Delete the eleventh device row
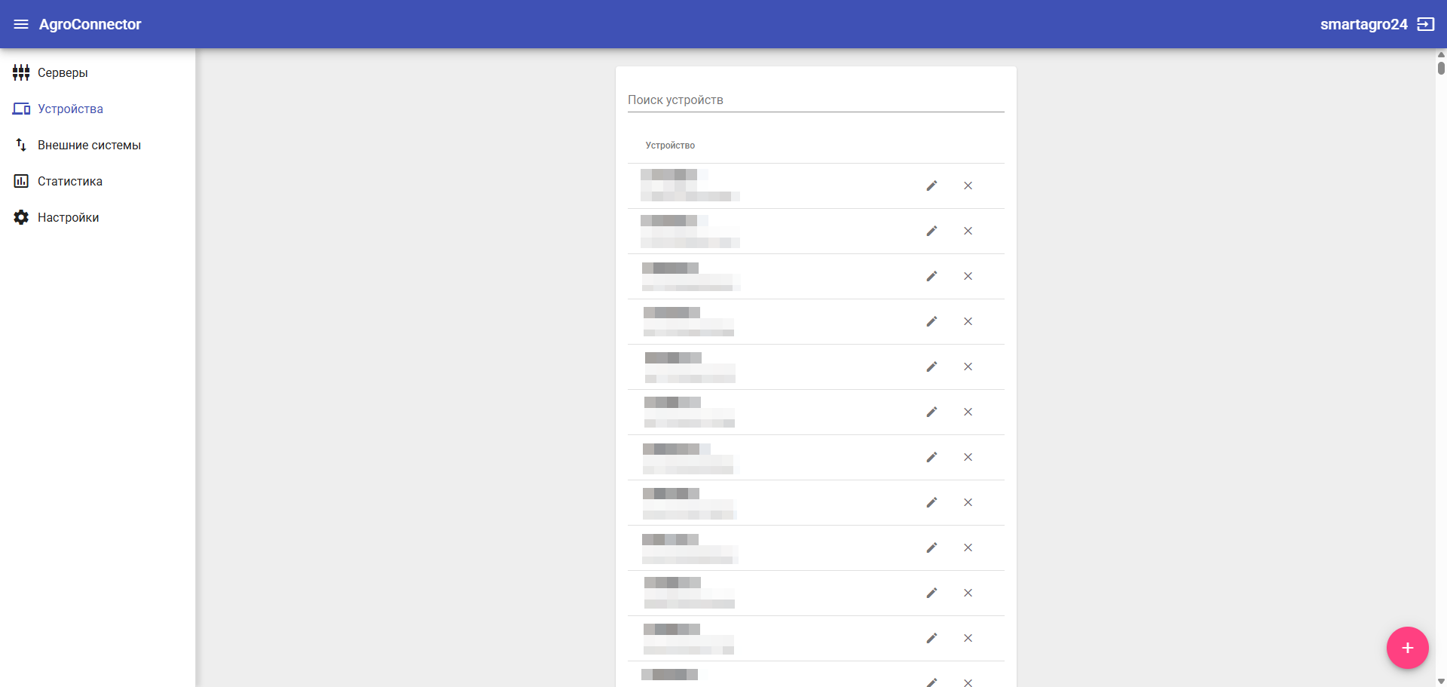This screenshot has height=687, width=1447. coord(968,638)
